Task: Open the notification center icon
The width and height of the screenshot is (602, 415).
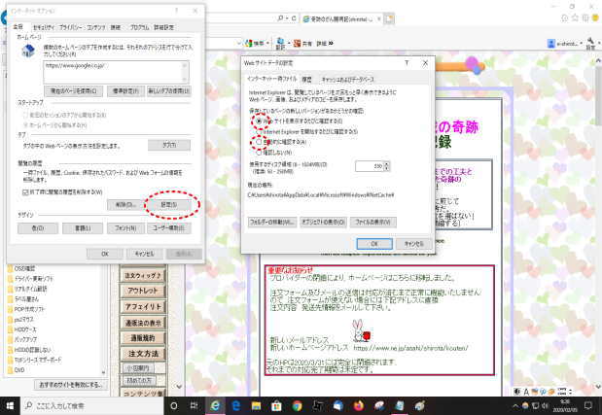Action: tap(588, 405)
